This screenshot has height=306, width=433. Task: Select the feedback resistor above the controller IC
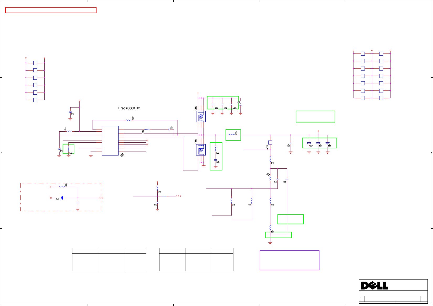coord(129,120)
